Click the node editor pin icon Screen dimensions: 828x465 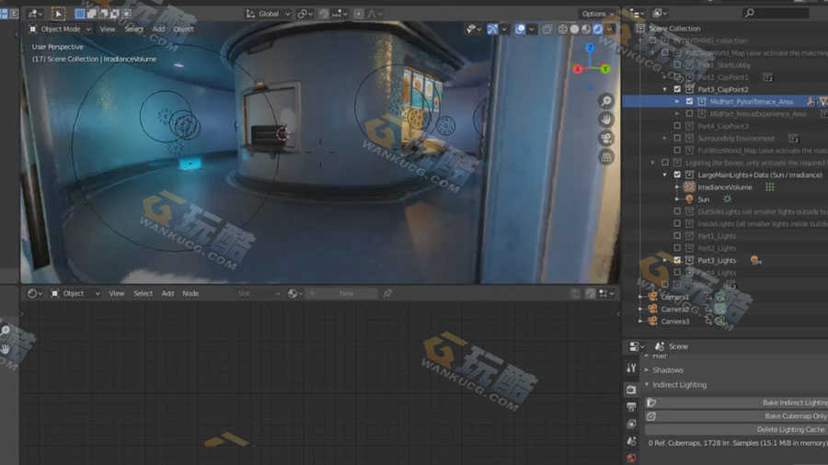click(387, 294)
